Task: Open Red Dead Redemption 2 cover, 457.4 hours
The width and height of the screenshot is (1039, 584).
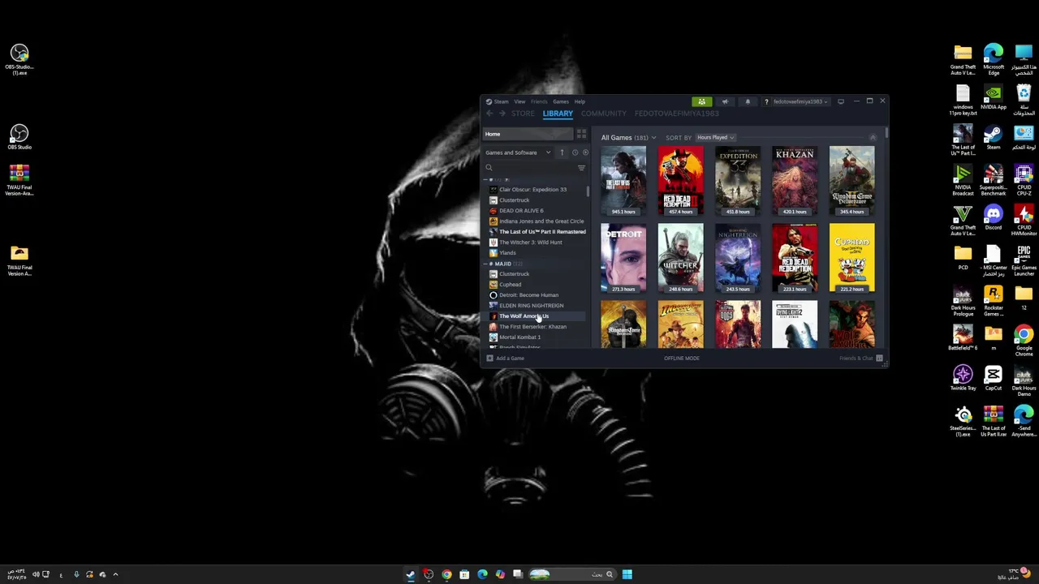Action: (680, 181)
